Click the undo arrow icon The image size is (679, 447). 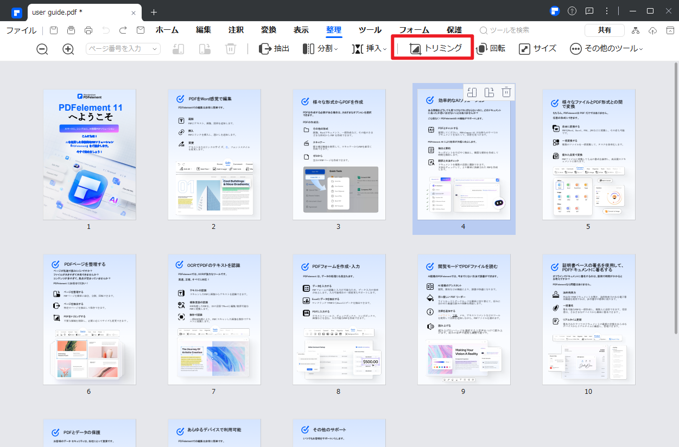tap(106, 30)
